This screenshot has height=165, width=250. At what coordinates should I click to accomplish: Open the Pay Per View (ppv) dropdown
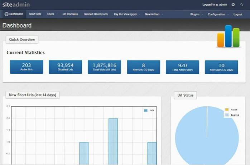click(126, 14)
